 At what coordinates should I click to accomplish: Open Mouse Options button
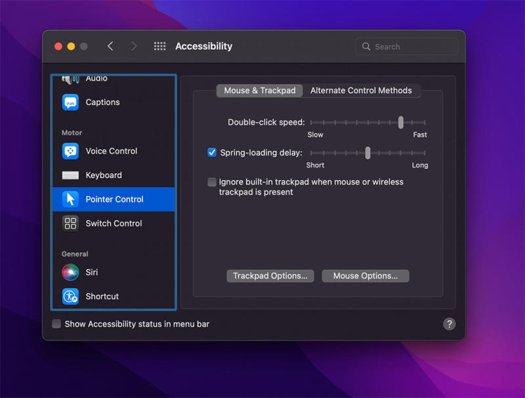point(365,276)
